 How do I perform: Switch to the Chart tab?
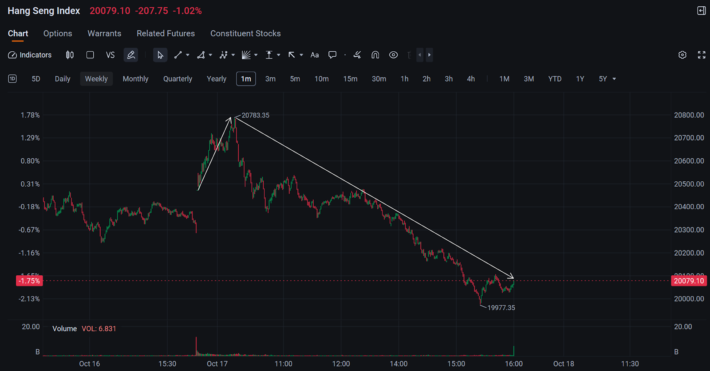18,34
